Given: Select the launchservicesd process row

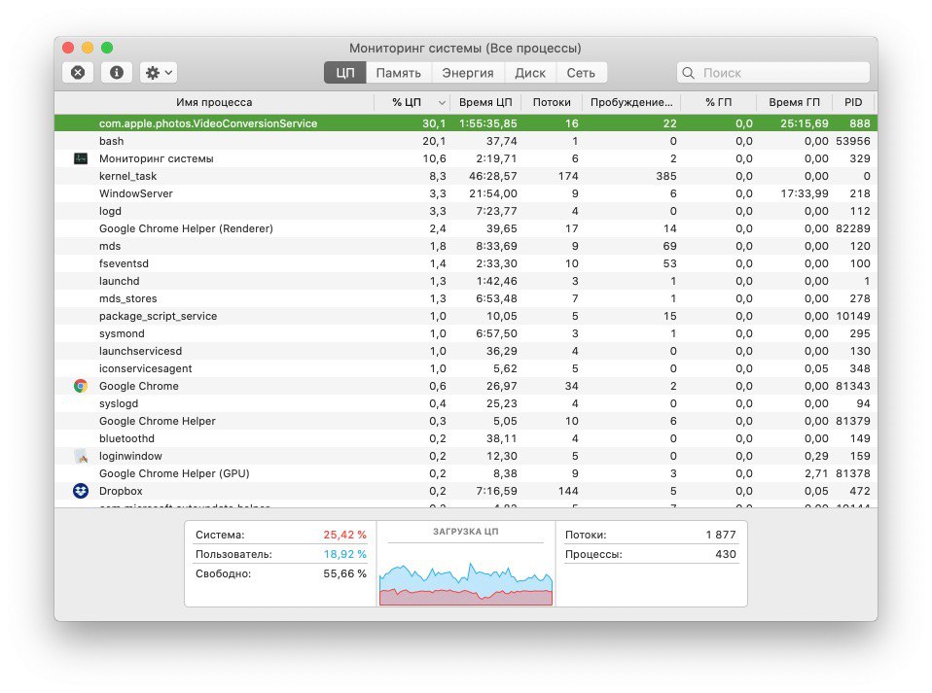Looking at the screenshot, I should 466,351.
